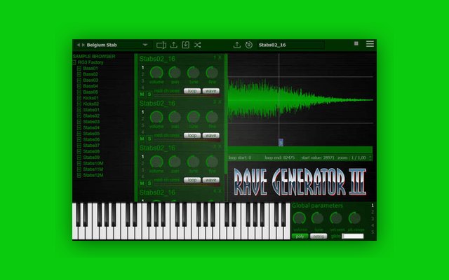449x280 pixels.
Task: Go to the next preset arrow
Action: pyautogui.click(x=83, y=45)
